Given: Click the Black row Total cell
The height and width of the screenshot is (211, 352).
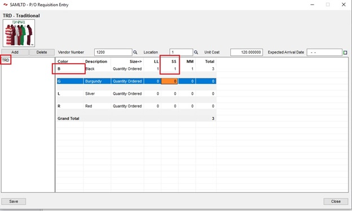Looking at the screenshot, I should 206,69.
